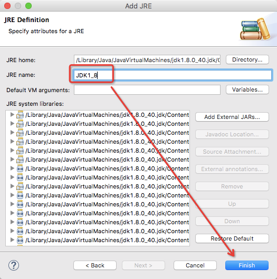
Task: Click the Remove button
Action: pyautogui.click(x=232, y=186)
